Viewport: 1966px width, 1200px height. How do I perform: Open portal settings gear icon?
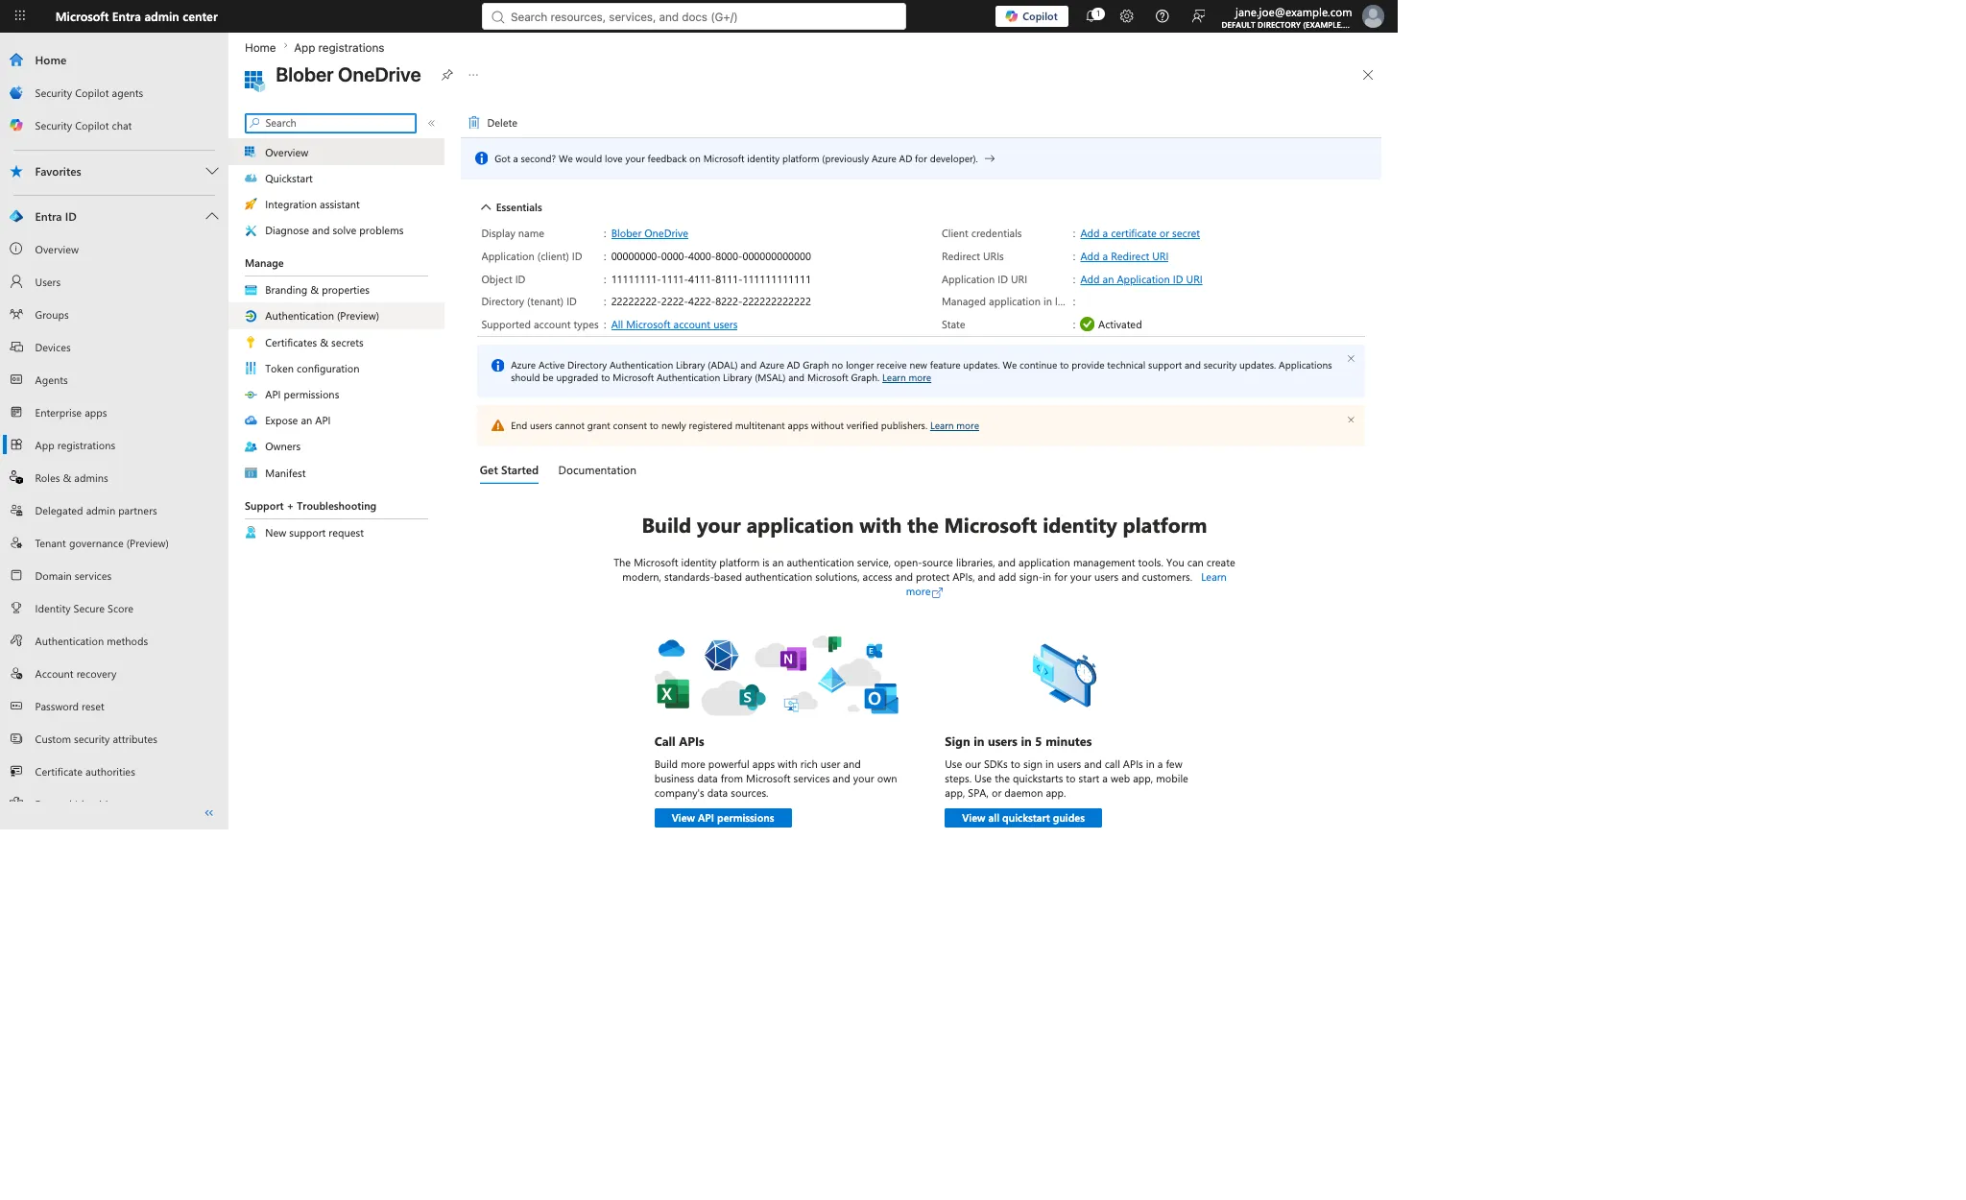(x=1127, y=16)
